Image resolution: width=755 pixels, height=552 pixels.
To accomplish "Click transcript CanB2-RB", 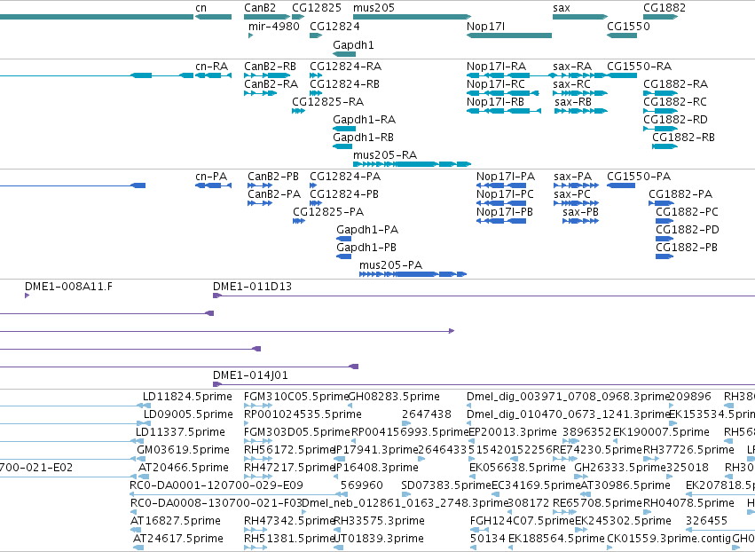I will coord(267,75).
